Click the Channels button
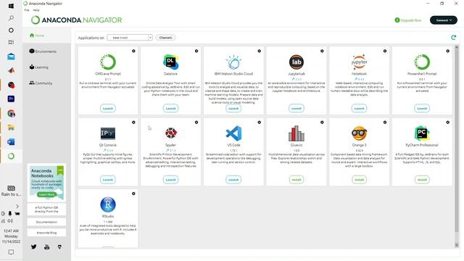 (x=165, y=38)
